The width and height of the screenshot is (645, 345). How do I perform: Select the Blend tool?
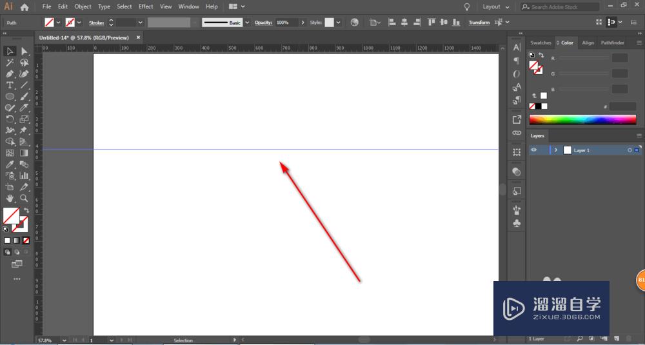[25, 164]
